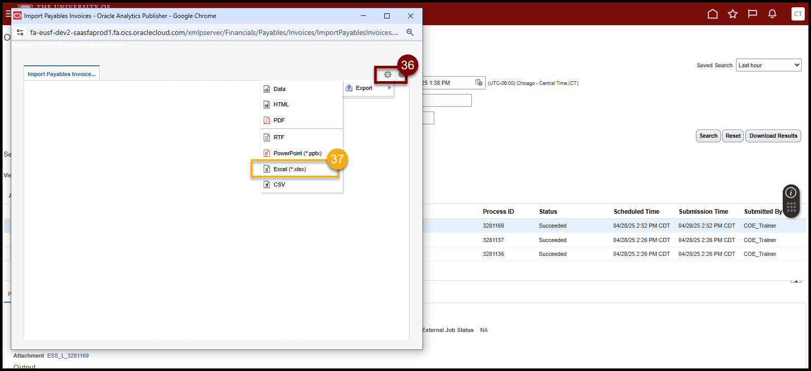Select CSV export option

[x=279, y=184]
